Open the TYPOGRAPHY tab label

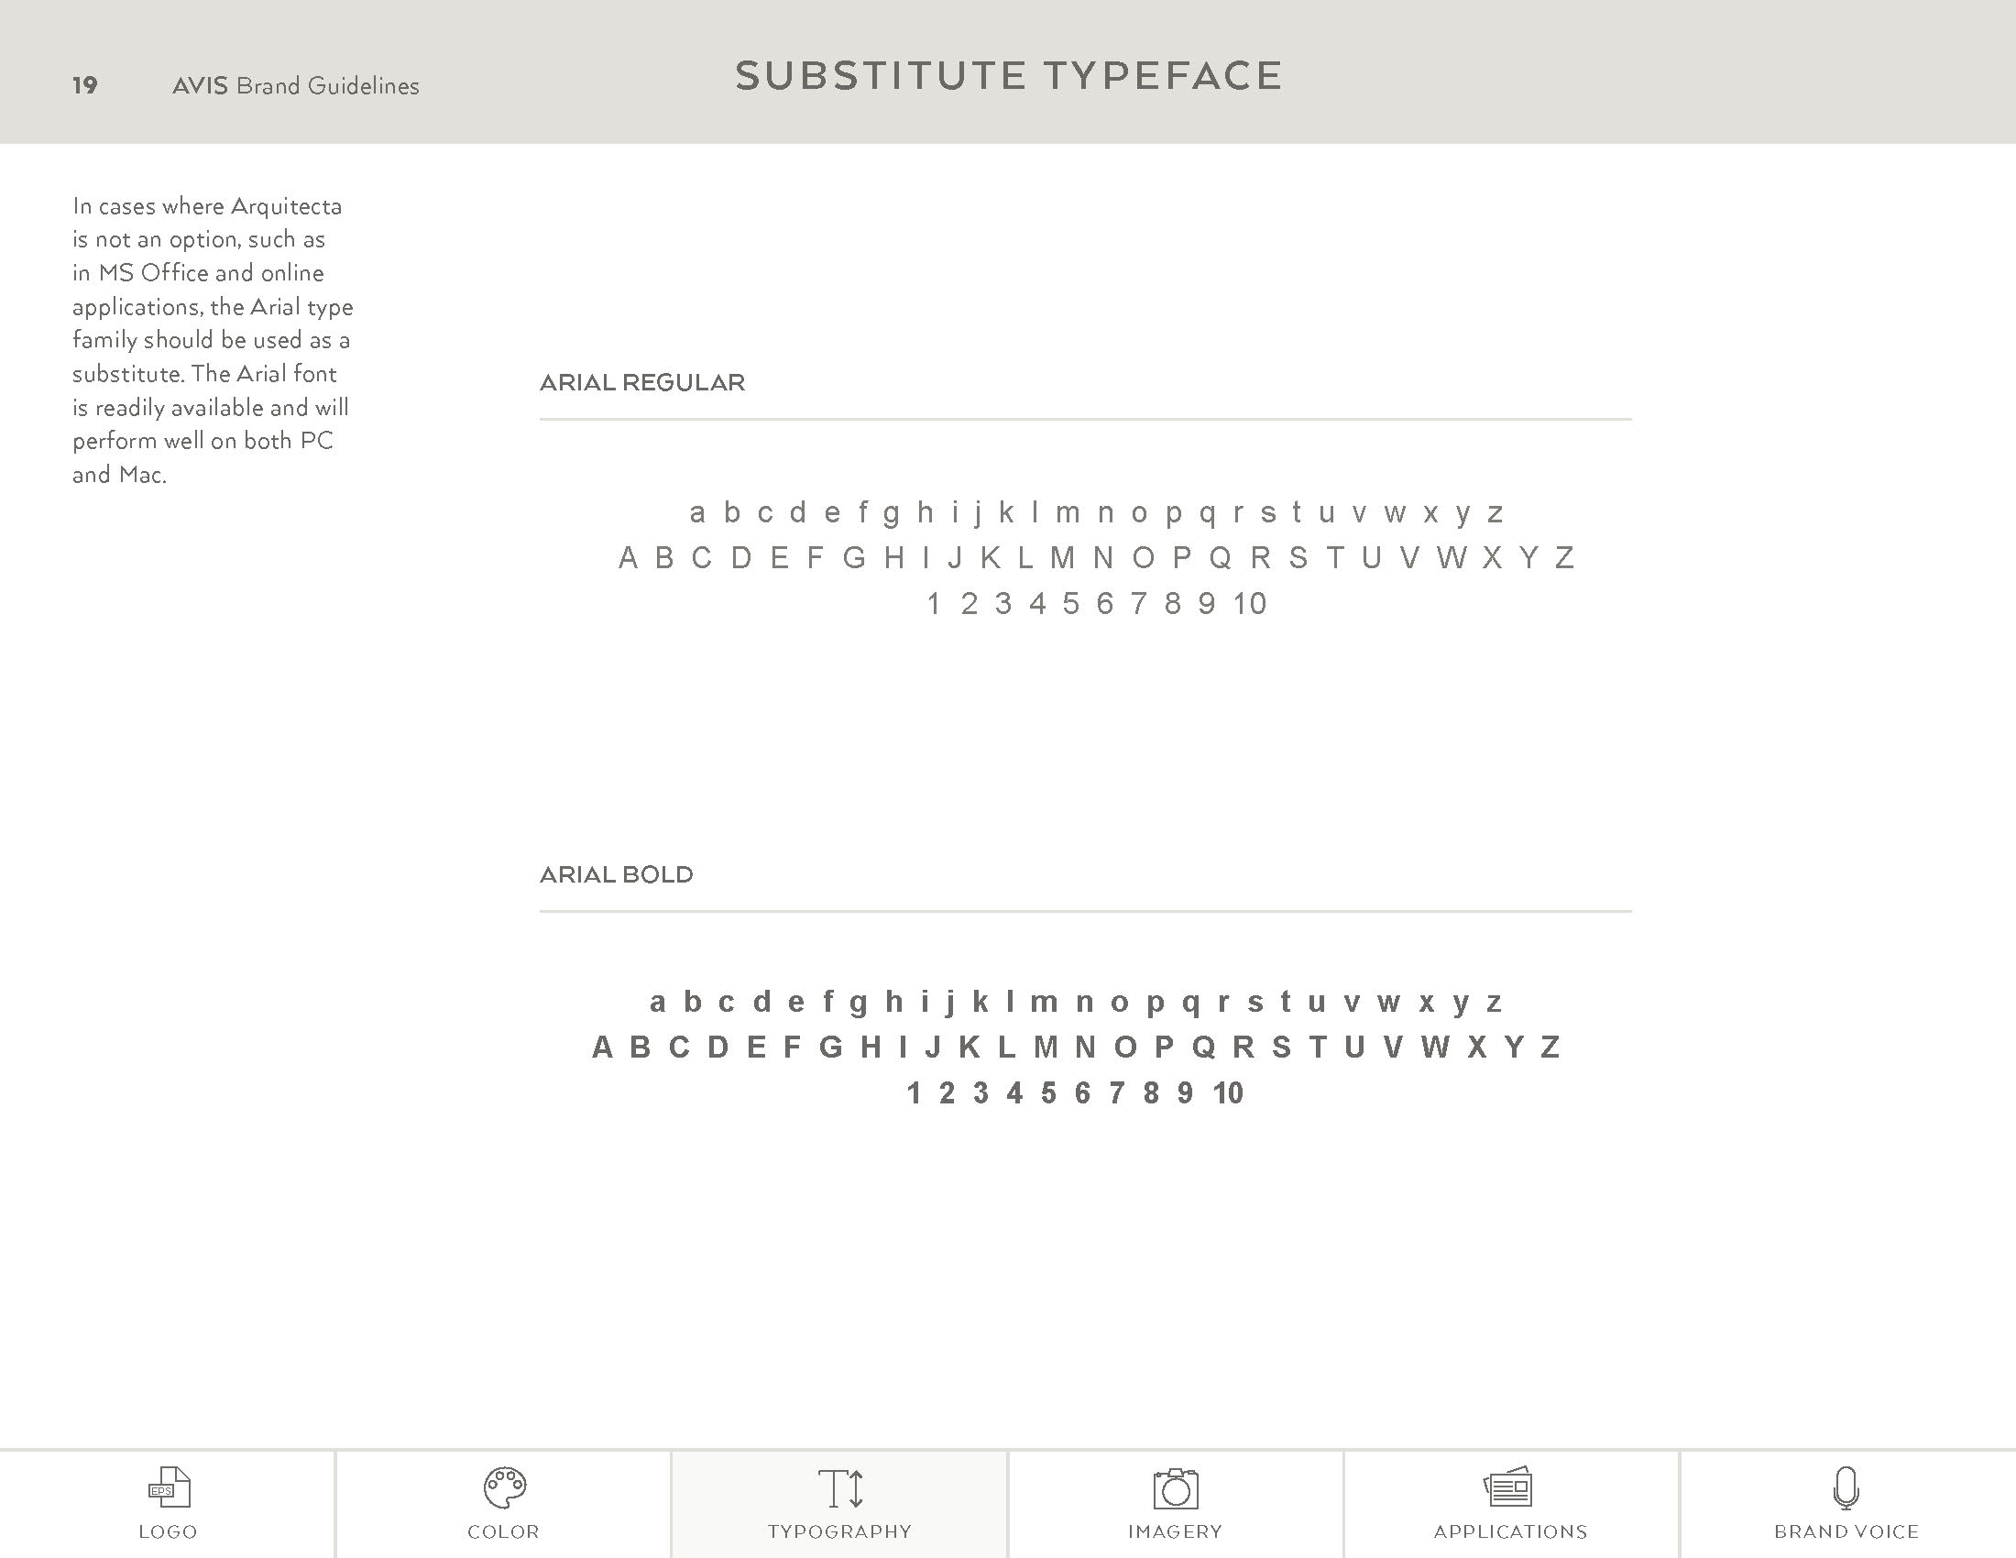pos(840,1532)
